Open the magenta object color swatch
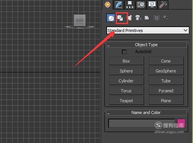 pos(181,123)
